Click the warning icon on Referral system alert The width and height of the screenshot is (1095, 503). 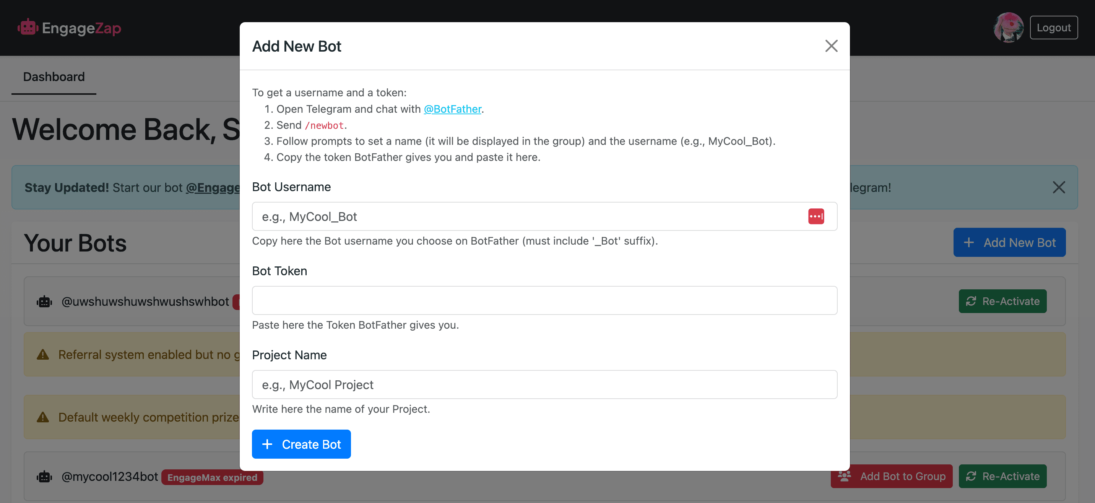point(43,354)
